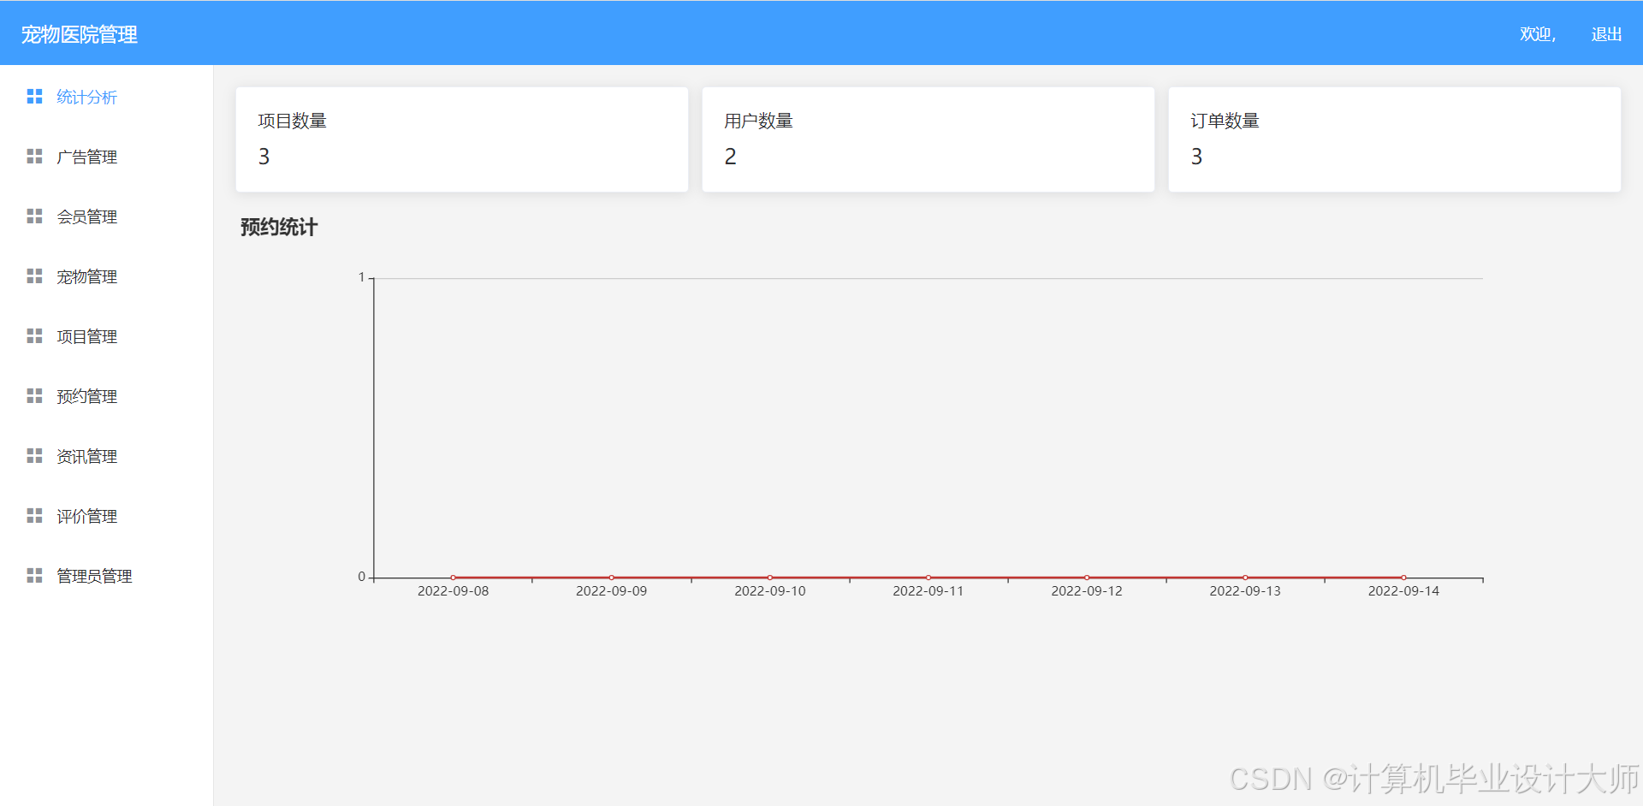Click the grid icon beside 广告管理

(34, 157)
